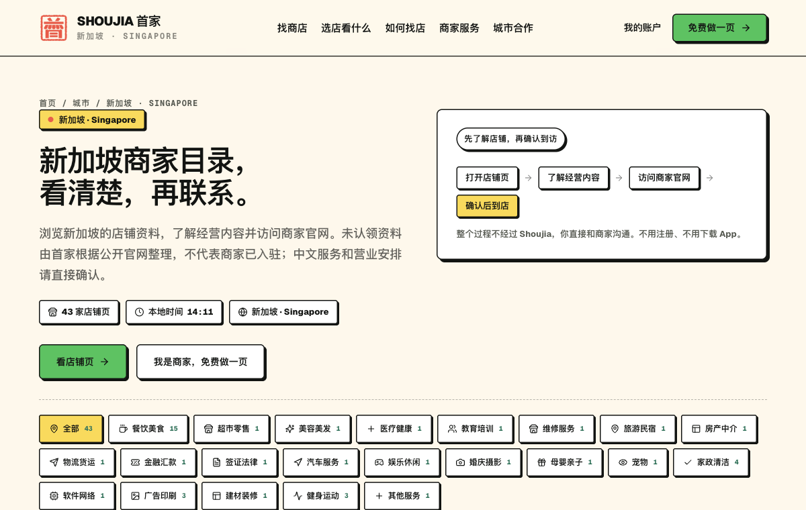The width and height of the screenshot is (806, 510).
Task: Click the 首页 breadcrumb link
Action: [x=48, y=103]
